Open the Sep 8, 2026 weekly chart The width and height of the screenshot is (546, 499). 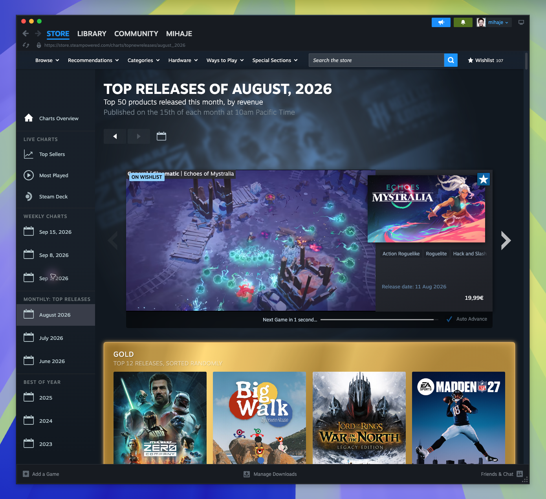(x=56, y=255)
